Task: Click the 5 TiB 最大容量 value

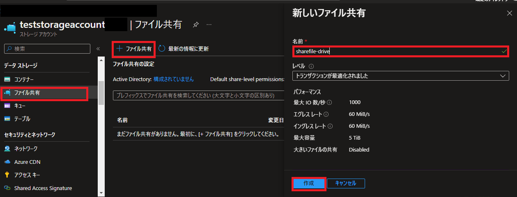Action: coord(355,138)
